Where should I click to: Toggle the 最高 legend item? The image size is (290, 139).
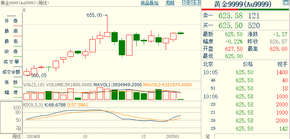click(11, 31)
